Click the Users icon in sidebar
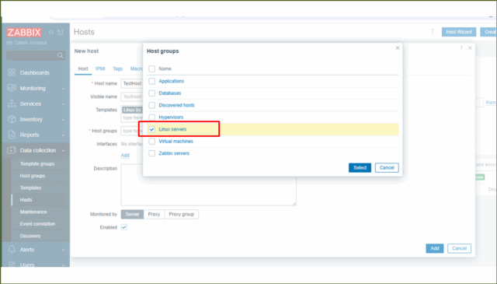The height and width of the screenshot is (284, 497). pos(12,265)
